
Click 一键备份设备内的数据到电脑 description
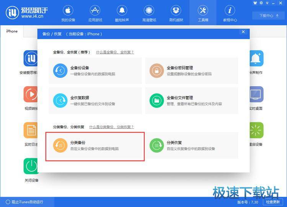coord(93,74)
